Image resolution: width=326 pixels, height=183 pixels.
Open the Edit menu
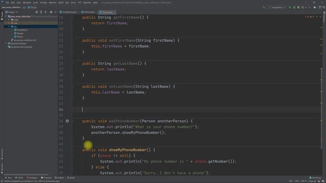point(13,3)
